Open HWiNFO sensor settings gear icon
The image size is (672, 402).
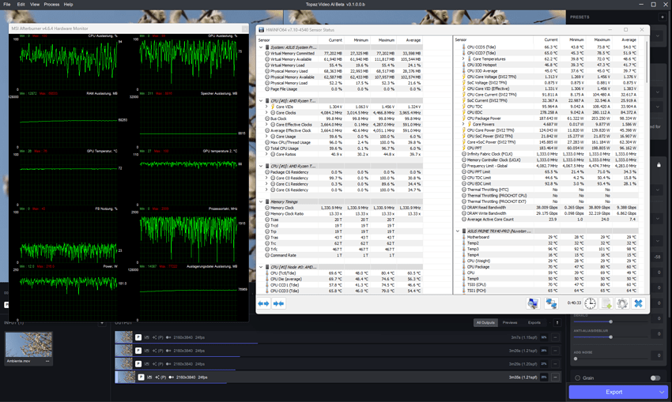622,303
